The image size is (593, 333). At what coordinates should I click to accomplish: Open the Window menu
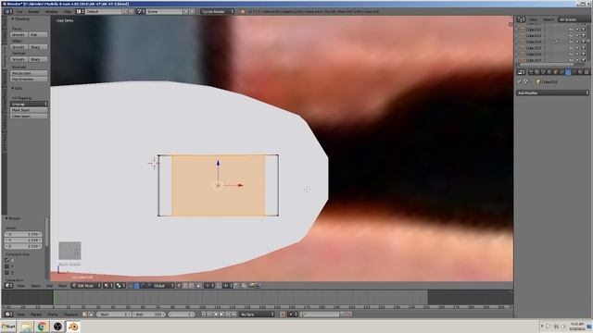pyautogui.click(x=52, y=12)
